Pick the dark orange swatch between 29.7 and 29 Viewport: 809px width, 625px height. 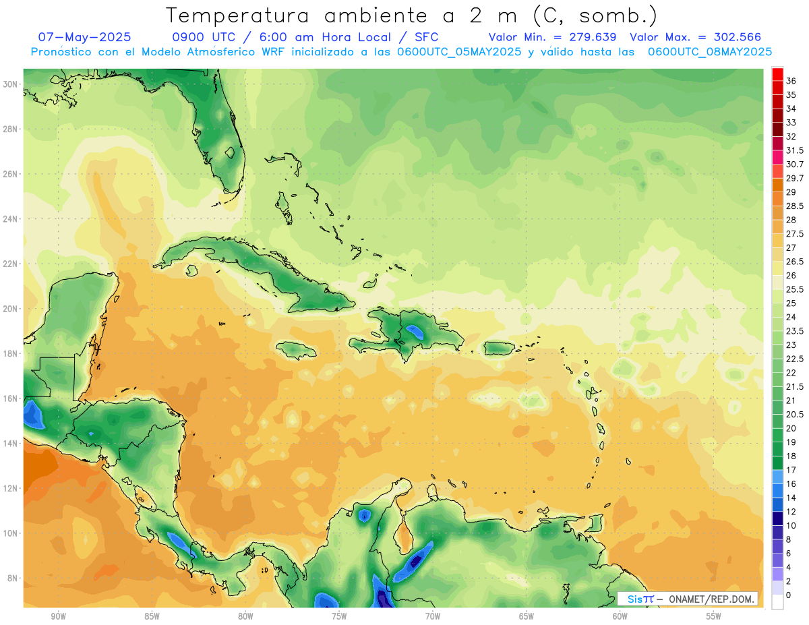coord(777,185)
